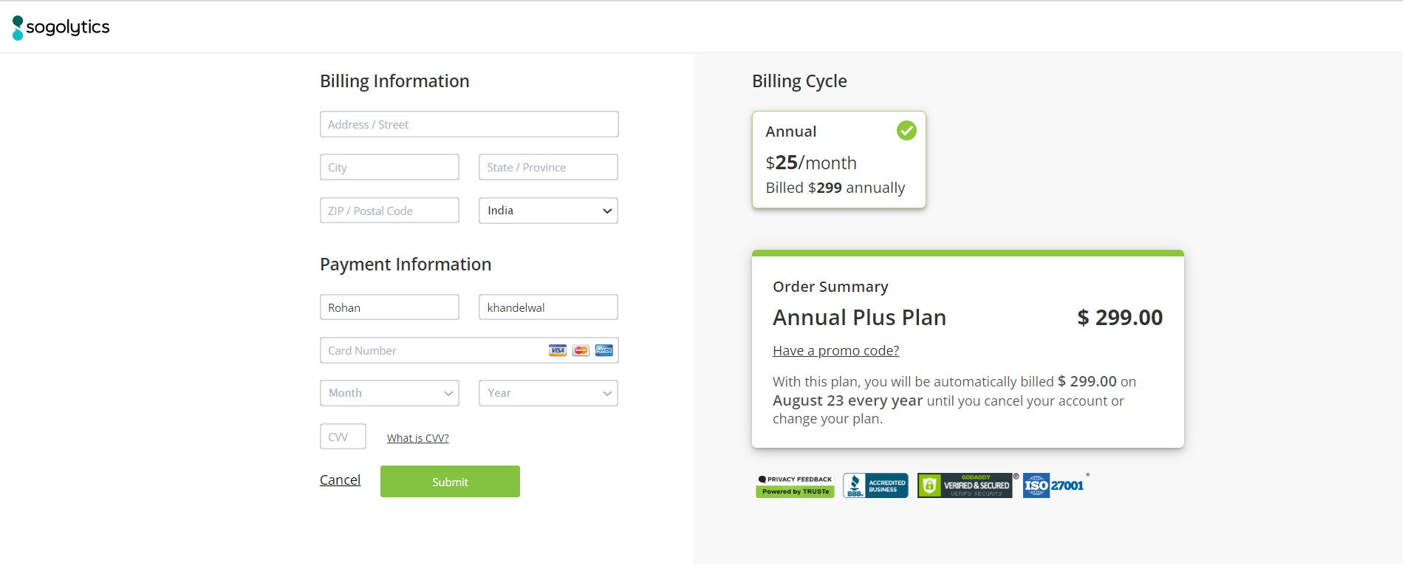This screenshot has width=1405, height=566.
Task: Open the TRUSTe Privacy Feedback badge
Action: click(795, 485)
